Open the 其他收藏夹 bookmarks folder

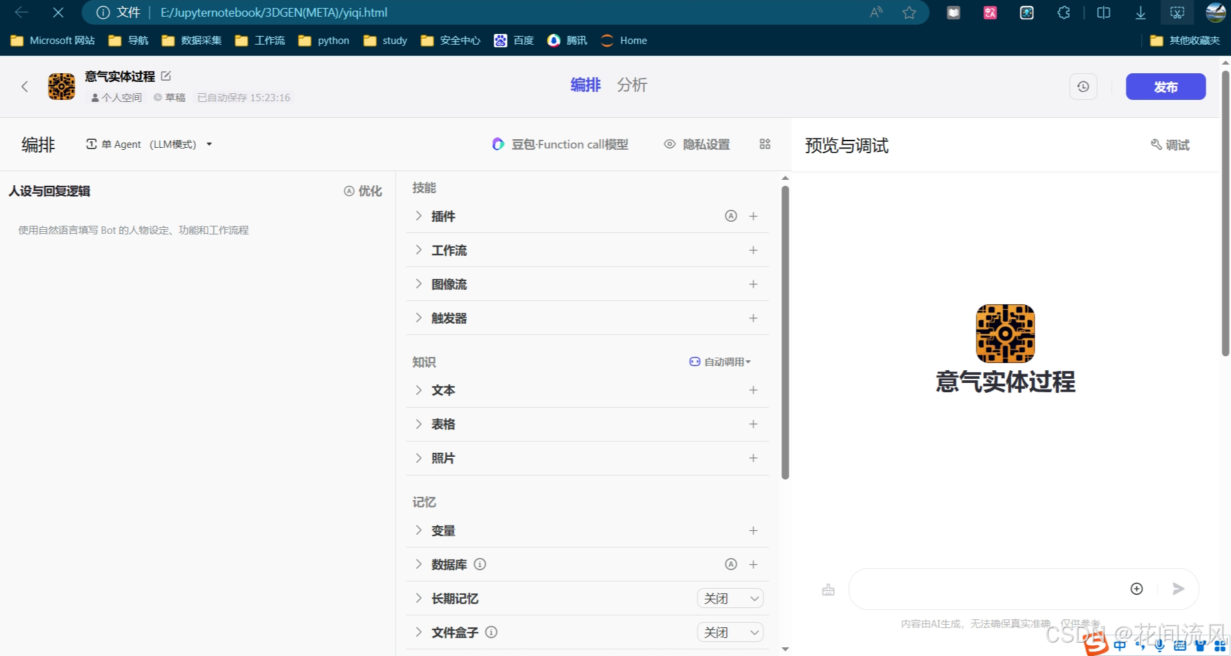pos(1185,41)
